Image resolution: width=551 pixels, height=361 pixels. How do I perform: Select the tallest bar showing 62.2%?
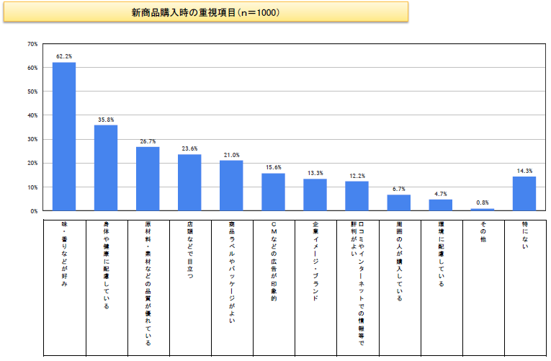pyautogui.click(x=64, y=136)
